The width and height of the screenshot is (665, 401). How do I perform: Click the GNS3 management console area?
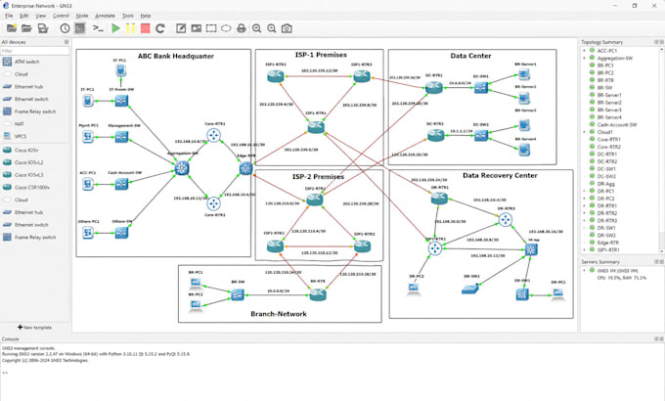pos(332,372)
